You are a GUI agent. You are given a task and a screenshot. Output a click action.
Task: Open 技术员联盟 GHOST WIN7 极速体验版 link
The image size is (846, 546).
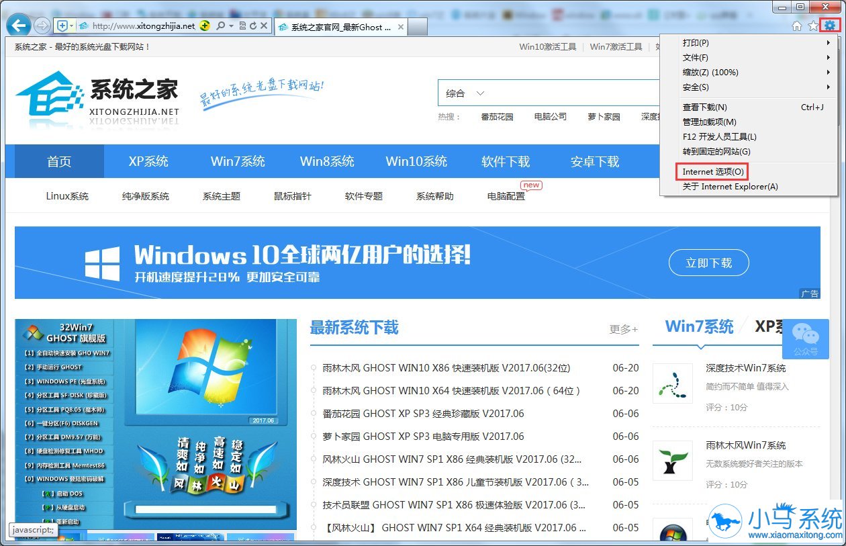click(454, 505)
